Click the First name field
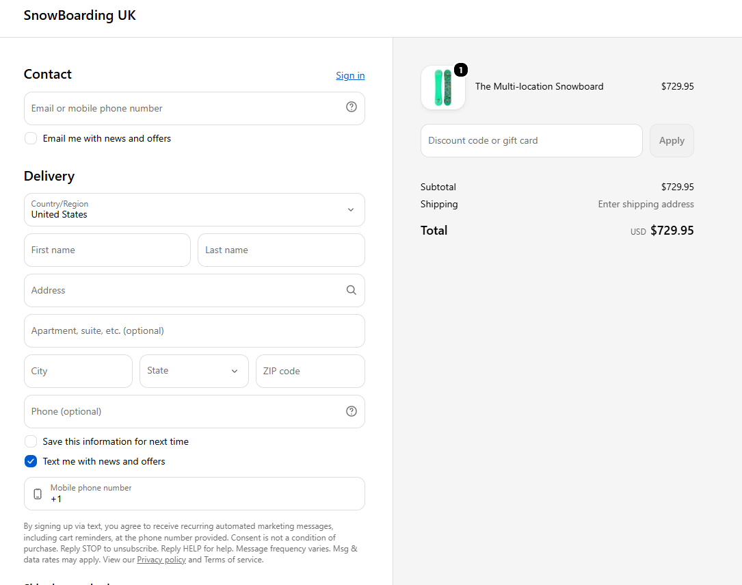Viewport: 742px width, 585px height. click(x=107, y=250)
